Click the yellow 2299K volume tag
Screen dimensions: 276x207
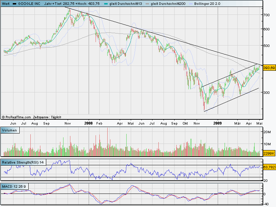pyautogui.click(x=269, y=153)
